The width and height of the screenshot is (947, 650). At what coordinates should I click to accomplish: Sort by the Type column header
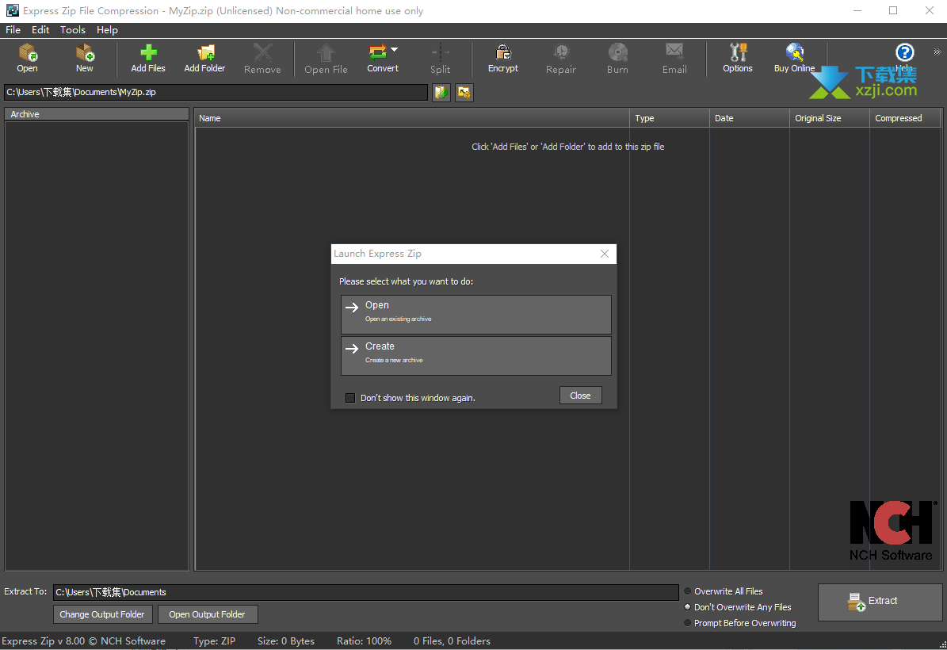pyautogui.click(x=669, y=118)
